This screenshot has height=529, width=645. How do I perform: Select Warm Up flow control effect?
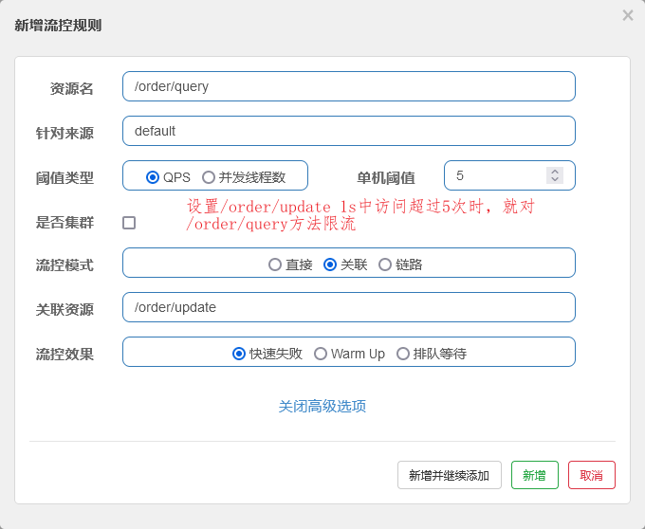(x=321, y=354)
